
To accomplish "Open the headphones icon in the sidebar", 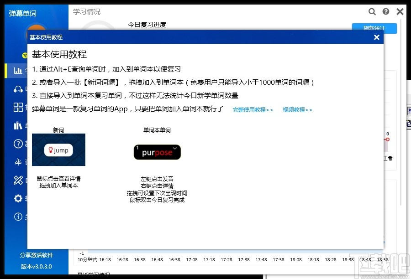I will (19, 89).
